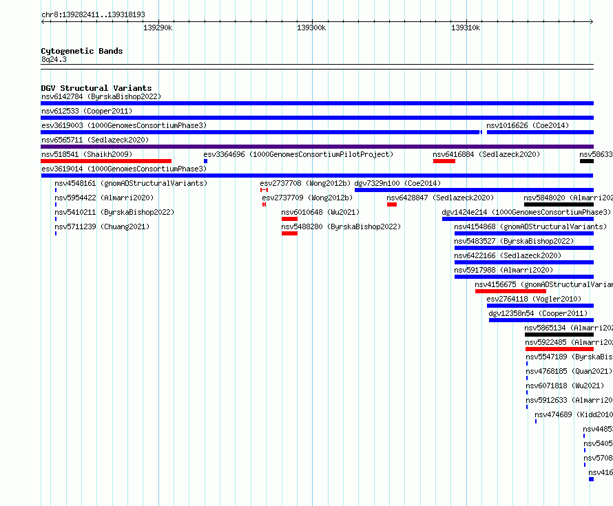
Task: Click the Cytogenetic Bands track title
Action: click(x=82, y=51)
